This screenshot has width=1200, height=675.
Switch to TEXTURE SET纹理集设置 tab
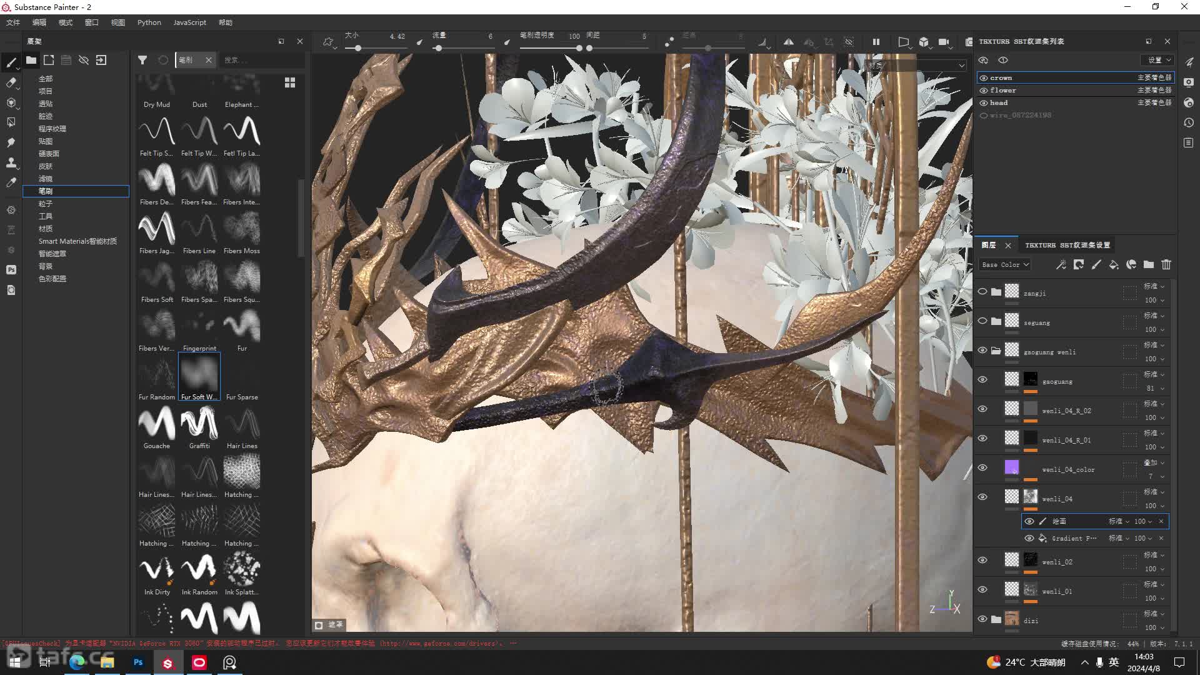1067,245
